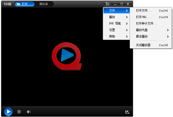Choose 打开种子文件... menu entry
Screen dimensions: 173x117
click(151, 24)
